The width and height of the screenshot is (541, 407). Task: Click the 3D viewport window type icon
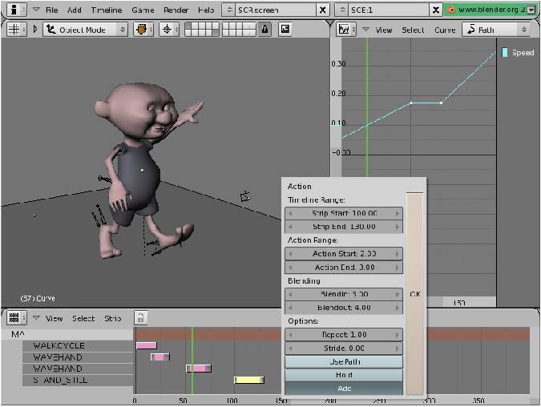point(14,29)
